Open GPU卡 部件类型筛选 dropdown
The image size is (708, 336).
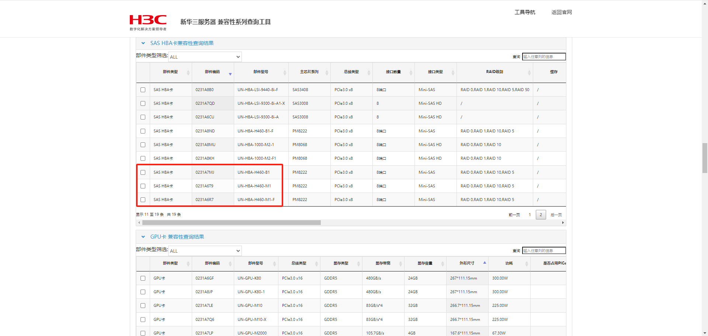pyautogui.click(x=205, y=251)
